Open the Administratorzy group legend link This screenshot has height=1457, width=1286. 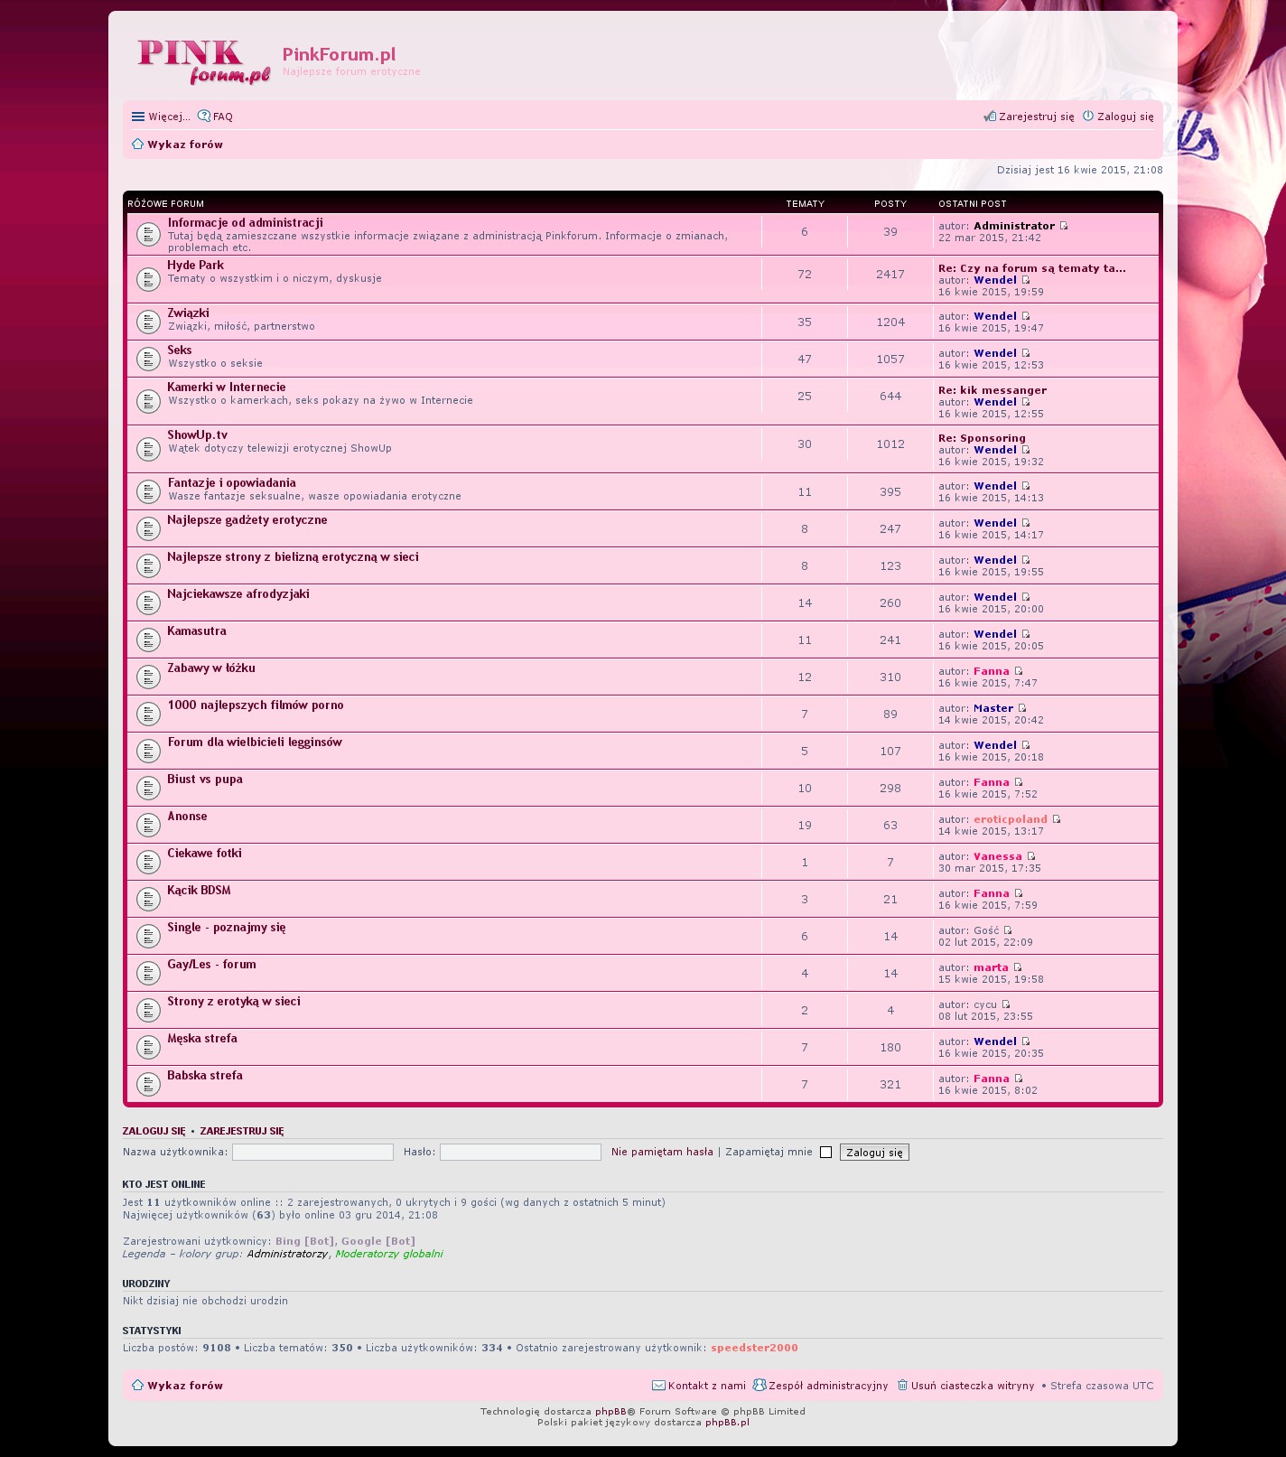[x=287, y=1254]
